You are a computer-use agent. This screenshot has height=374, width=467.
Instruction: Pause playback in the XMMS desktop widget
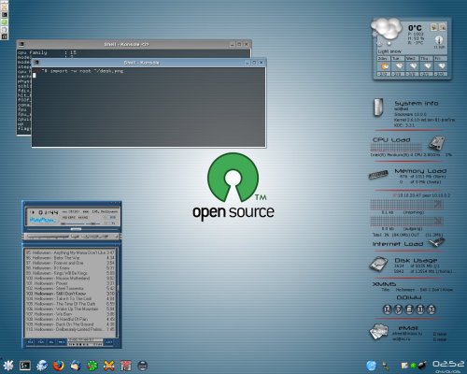point(420,309)
